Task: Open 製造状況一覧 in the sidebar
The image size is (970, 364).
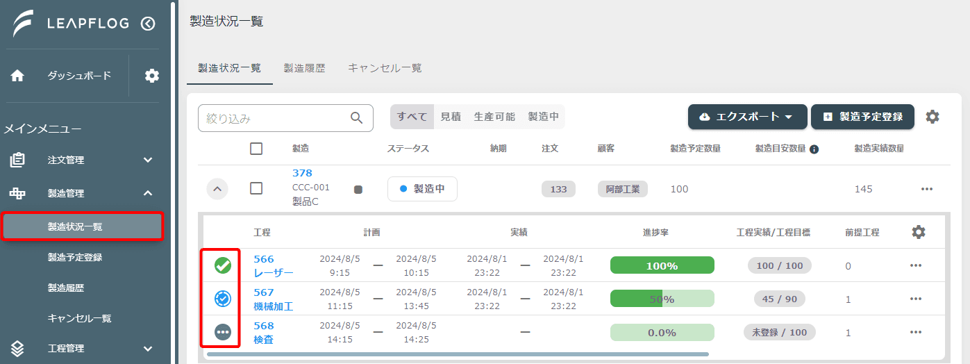Action: point(82,226)
